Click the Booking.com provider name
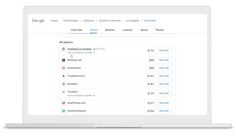Viewport: 236px width, 136px height. pyautogui.click(x=74, y=60)
